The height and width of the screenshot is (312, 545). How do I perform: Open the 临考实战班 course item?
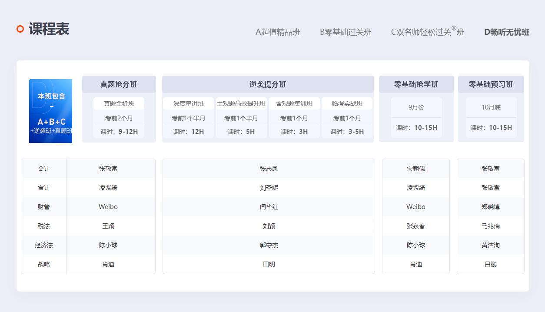(347, 103)
